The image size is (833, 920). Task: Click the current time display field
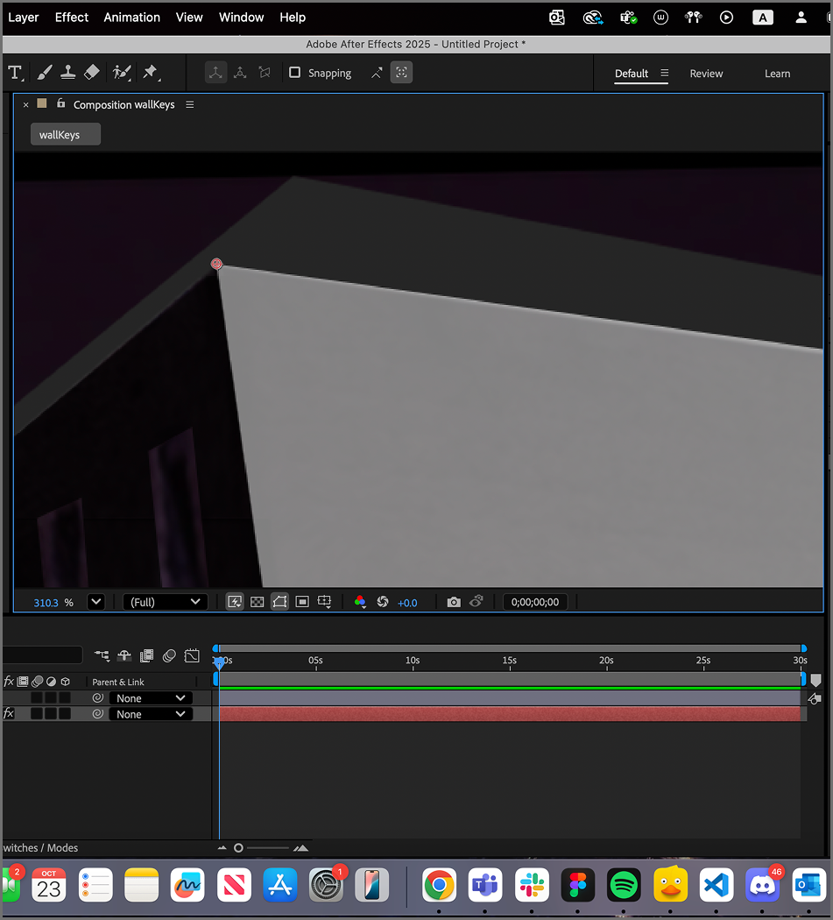coord(534,601)
